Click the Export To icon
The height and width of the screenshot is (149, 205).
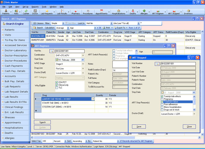(115, 28)
